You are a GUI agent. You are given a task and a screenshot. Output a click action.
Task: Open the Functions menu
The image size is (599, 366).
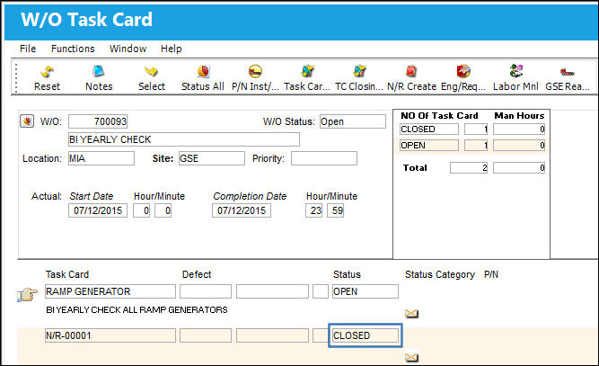(73, 49)
